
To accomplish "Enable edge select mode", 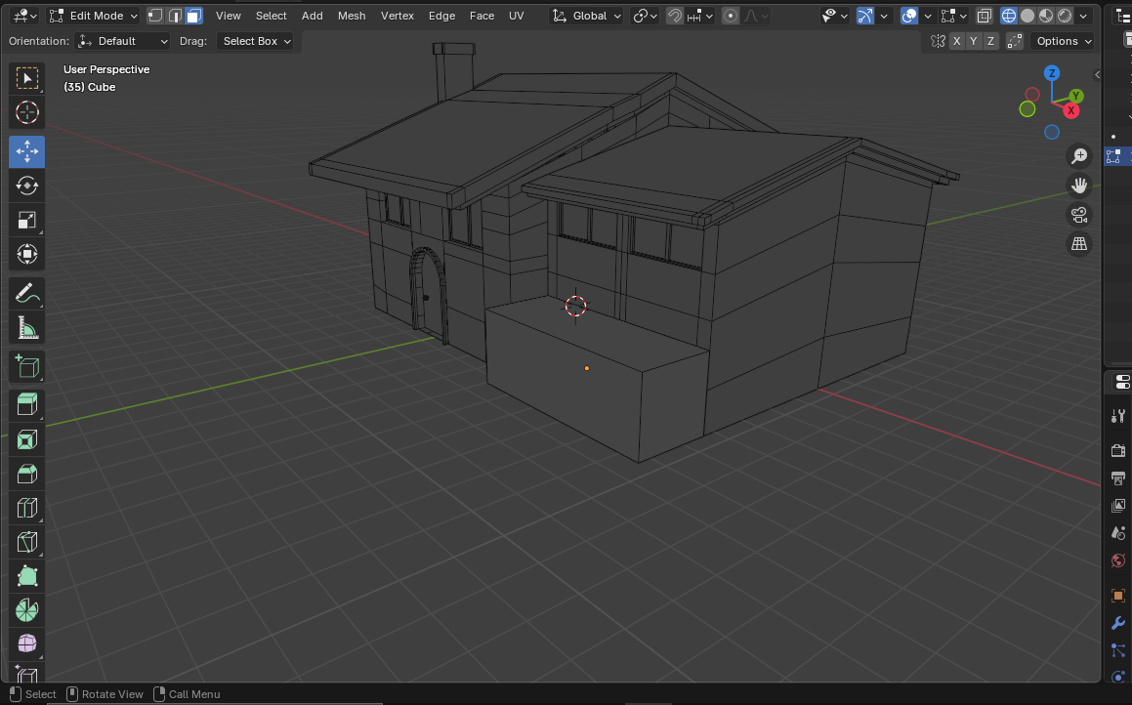I will (175, 16).
